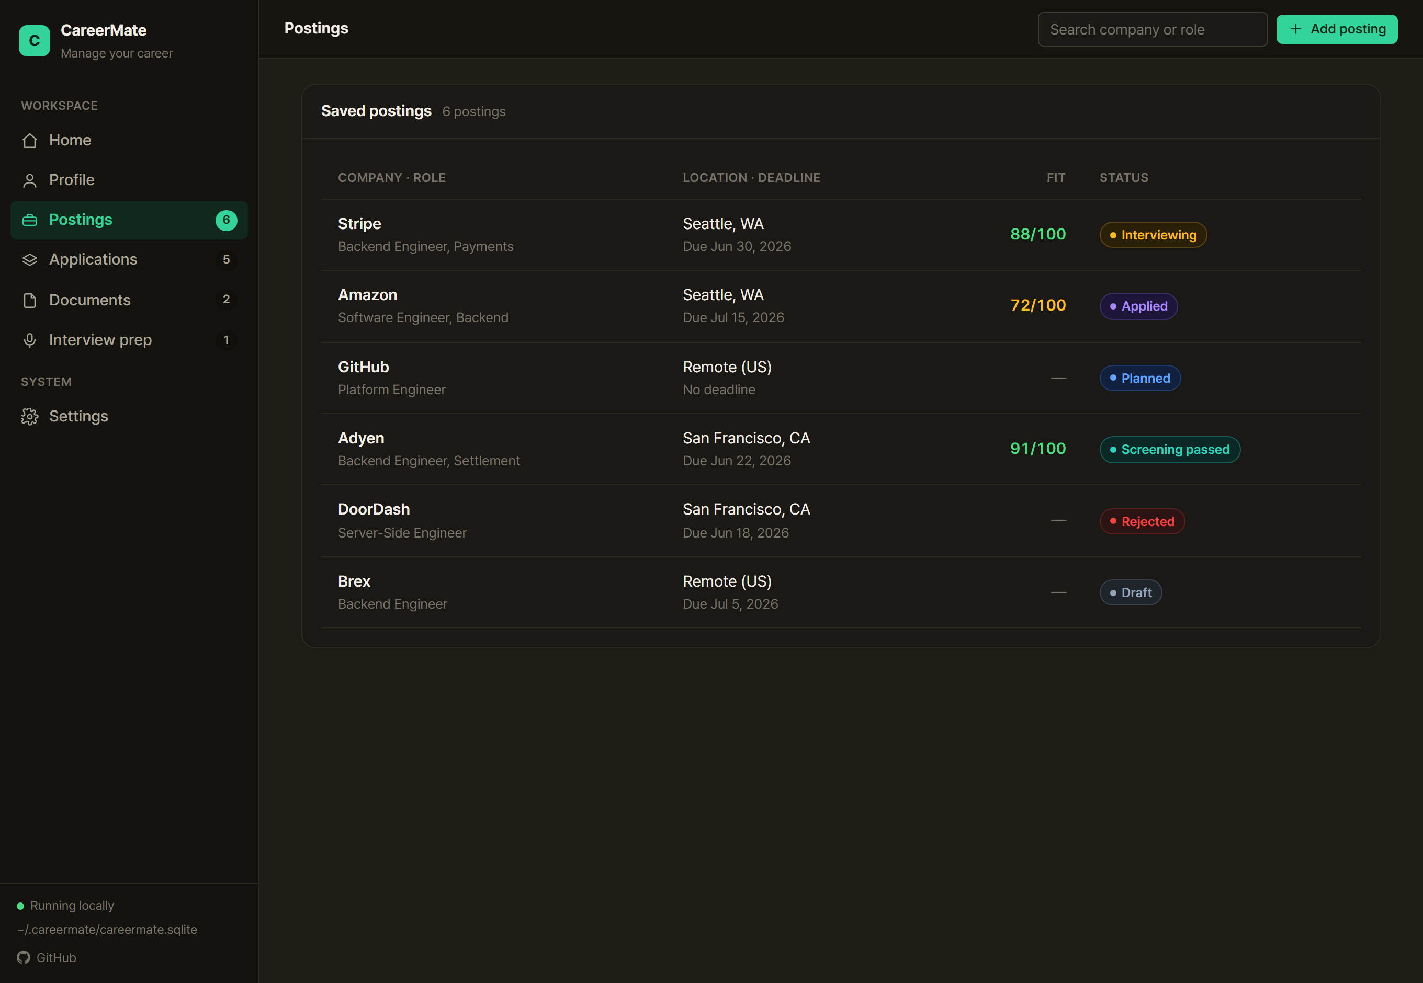1423x983 pixels.
Task: Open the Brex posting row
Action: pos(841,592)
